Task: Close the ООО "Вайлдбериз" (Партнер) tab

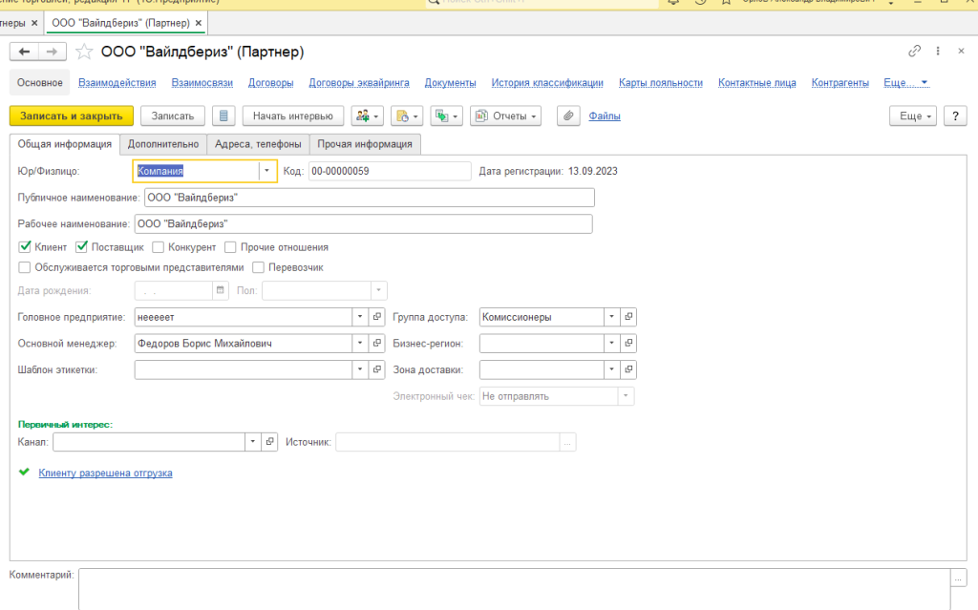Action: tap(199, 23)
